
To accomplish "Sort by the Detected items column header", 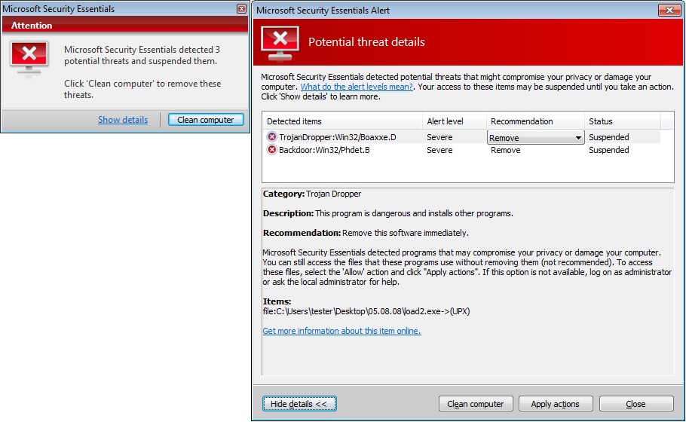I will coord(342,121).
